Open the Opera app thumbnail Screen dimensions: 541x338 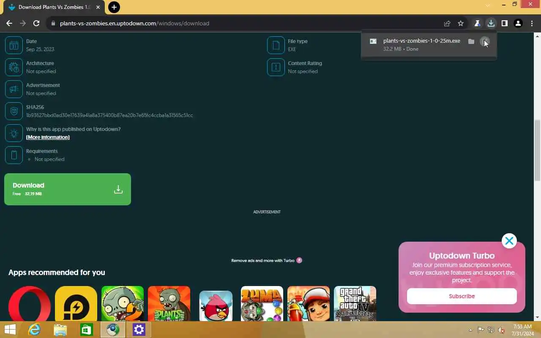(30, 304)
